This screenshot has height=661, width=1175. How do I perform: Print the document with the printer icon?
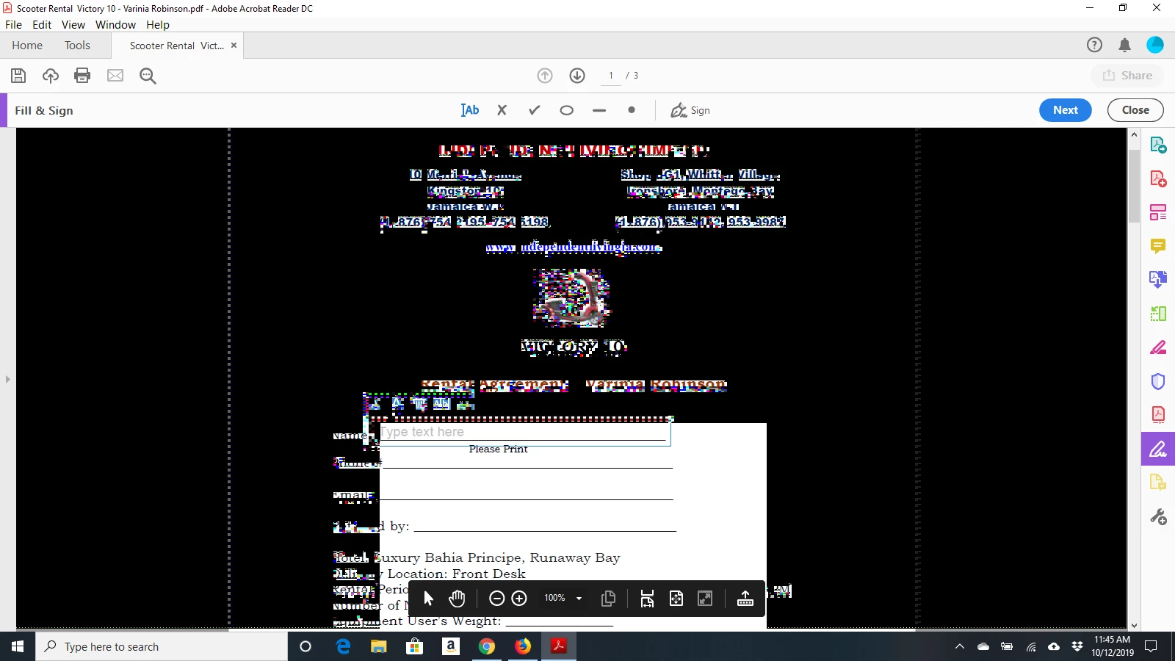point(82,76)
